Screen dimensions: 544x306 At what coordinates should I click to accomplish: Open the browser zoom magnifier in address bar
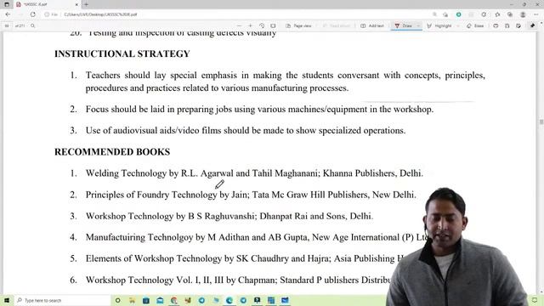pos(434,14)
